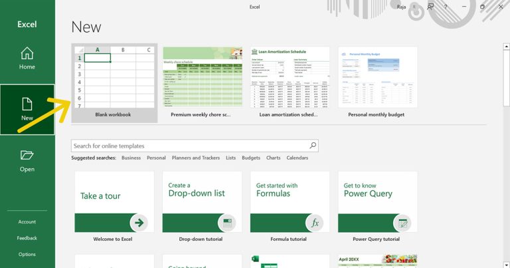The height and width of the screenshot is (268, 510).
Task: Click the Calendars suggested search link
Action: point(297,158)
